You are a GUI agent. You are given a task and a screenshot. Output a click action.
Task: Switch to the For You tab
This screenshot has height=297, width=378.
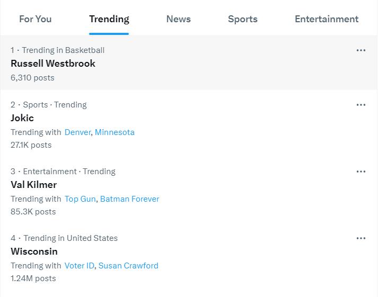(x=36, y=19)
